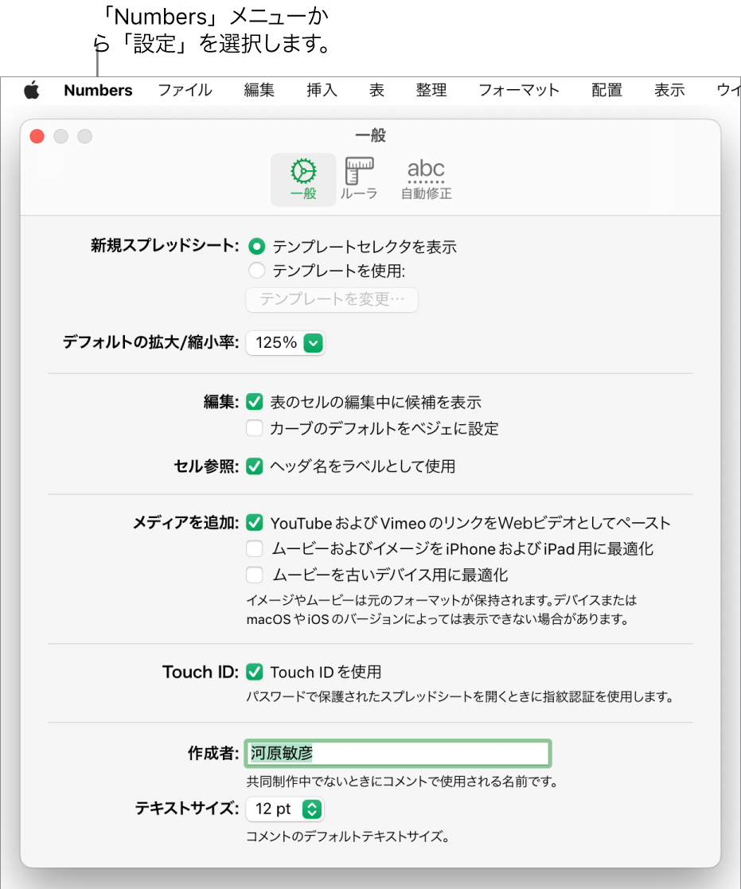Choose テンプレートを使用 radio button

click(x=257, y=271)
